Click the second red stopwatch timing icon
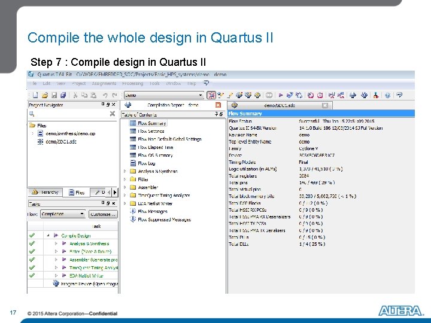The width and height of the screenshot is (431, 323). coord(320,95)
